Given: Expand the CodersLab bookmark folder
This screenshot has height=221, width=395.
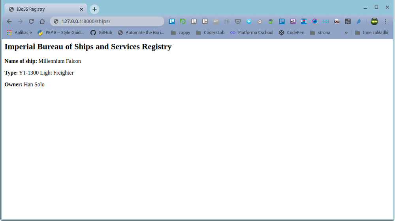Looking at the screenshot, I should click(210, 32).
